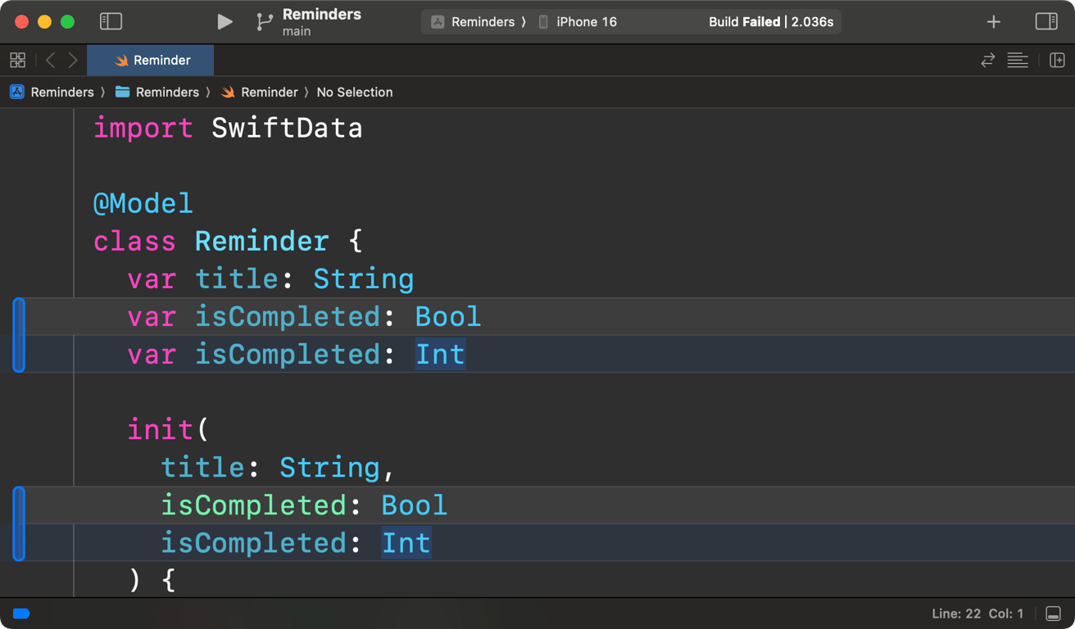Toggle the right inspector panel

click(x=1046, y=22)
